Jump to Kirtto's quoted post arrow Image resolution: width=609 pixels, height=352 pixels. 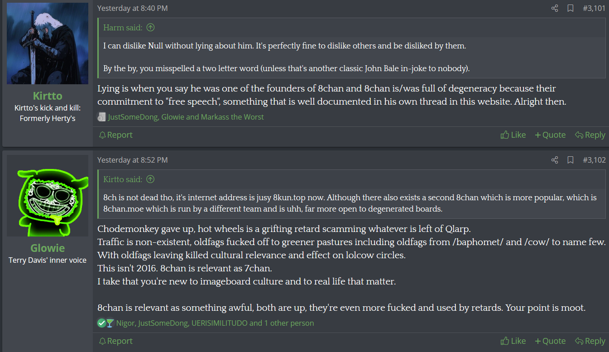point(151,179)
